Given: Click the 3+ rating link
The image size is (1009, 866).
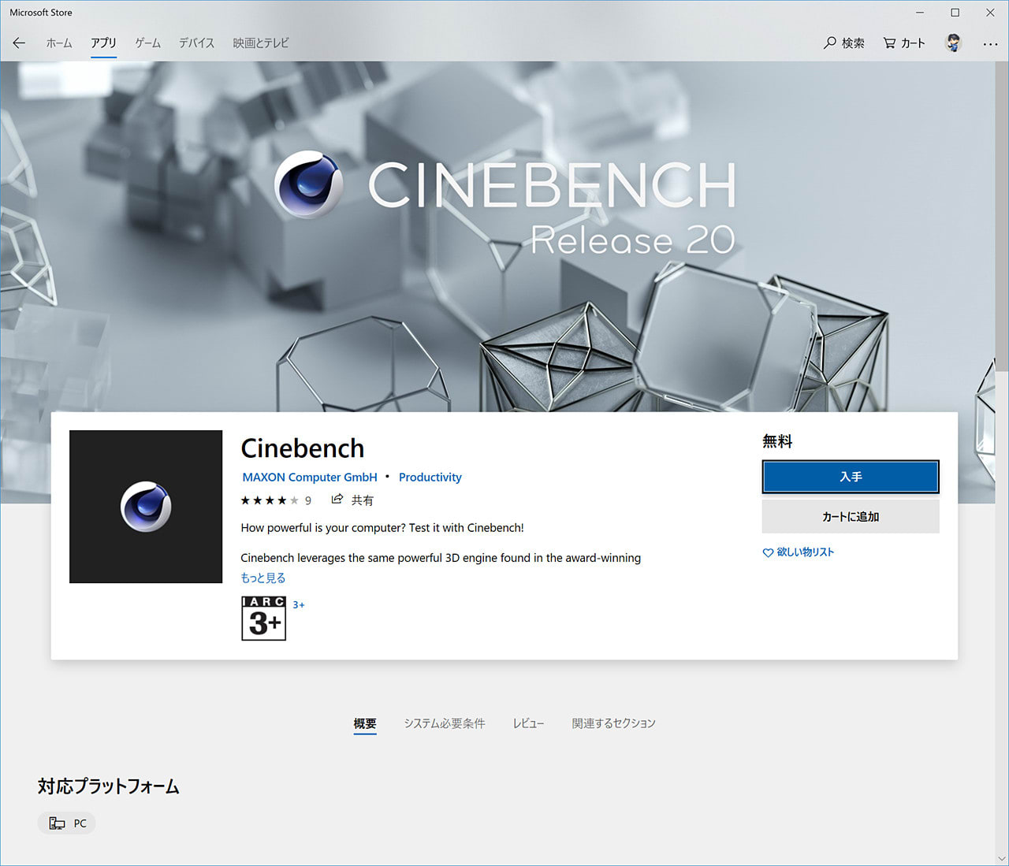Looking at the screenshot, I should [x=299, y=605].
